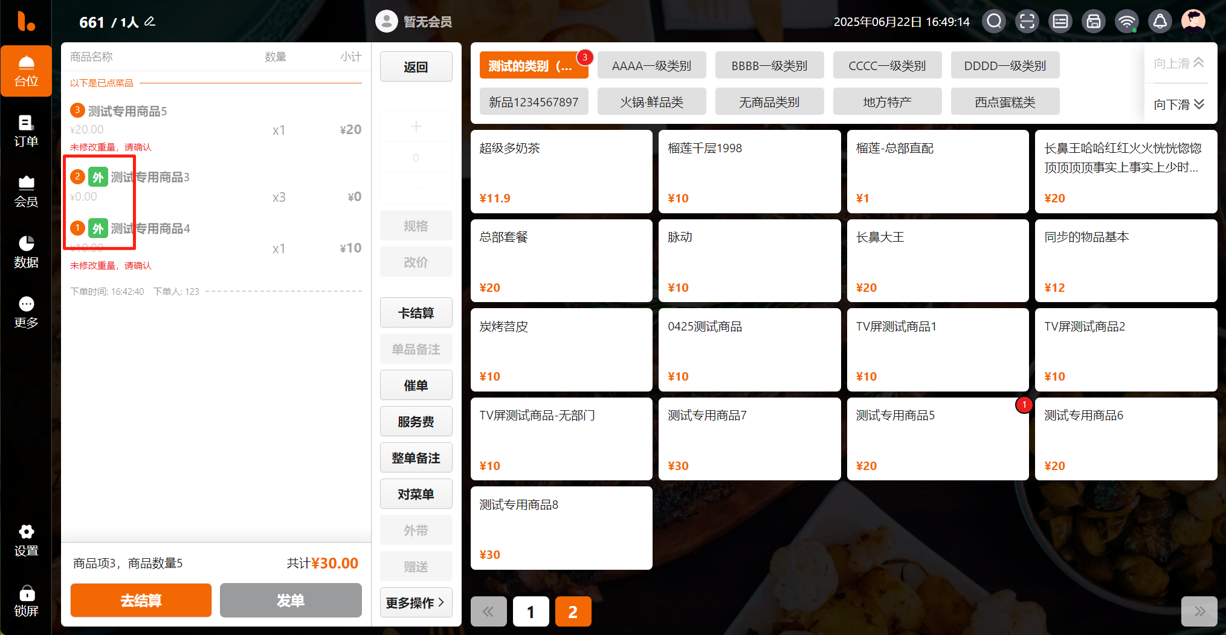Add 炭烤苕皮 product card
Screen dimensions: 1226x635
[561, 350]
